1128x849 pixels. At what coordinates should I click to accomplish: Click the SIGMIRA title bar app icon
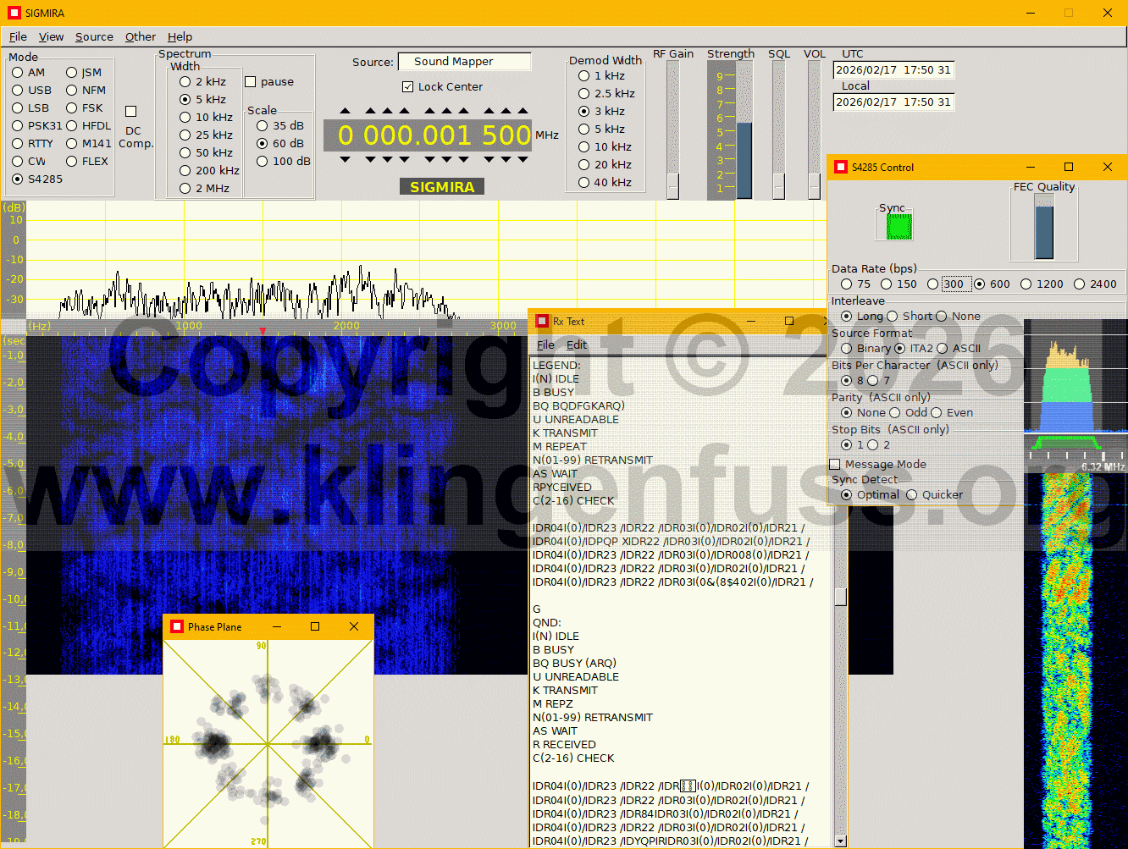(14, 13)
